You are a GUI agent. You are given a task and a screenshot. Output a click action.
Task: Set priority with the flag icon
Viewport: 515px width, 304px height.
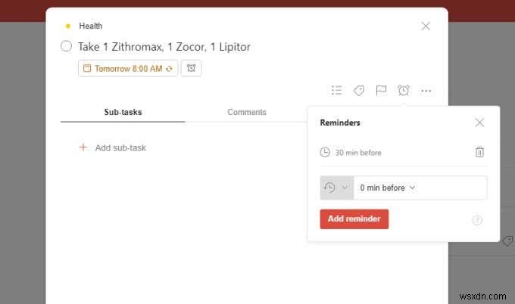pyautogui.click(x=381, y=90)
